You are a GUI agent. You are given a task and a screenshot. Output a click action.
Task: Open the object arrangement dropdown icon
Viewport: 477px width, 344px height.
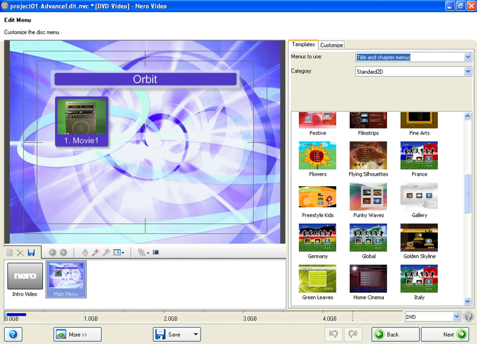pos(143,252)
